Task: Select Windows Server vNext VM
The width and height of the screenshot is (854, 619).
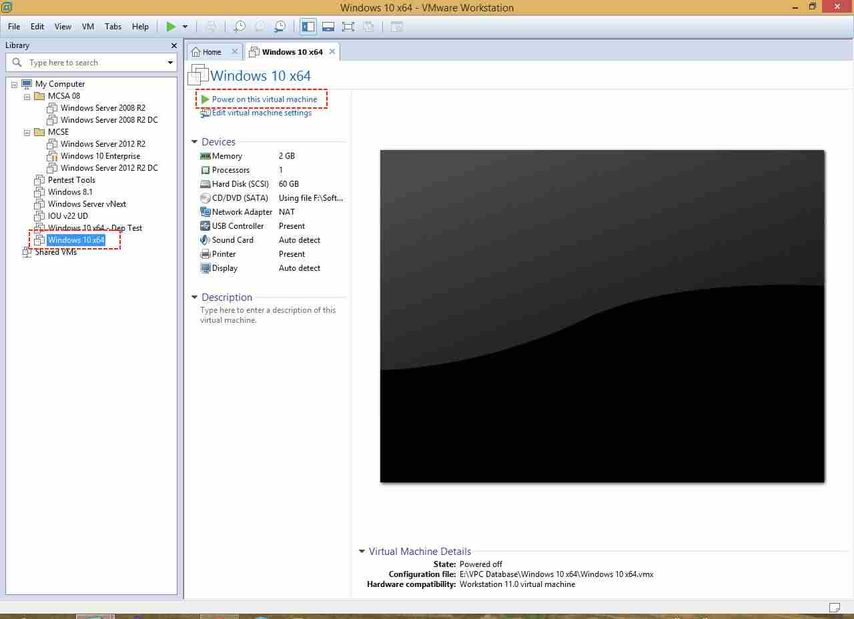Action: (87, 204)
